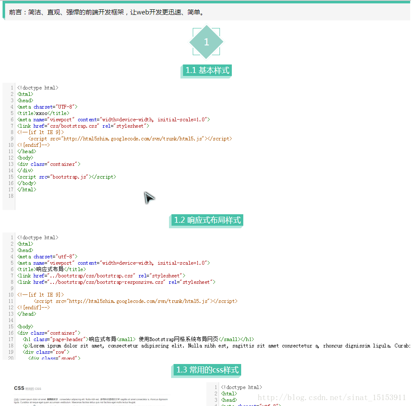Click html5shim script line 9 in section 1.1
The width and height of the screenshot is (411, 406).
130,139
